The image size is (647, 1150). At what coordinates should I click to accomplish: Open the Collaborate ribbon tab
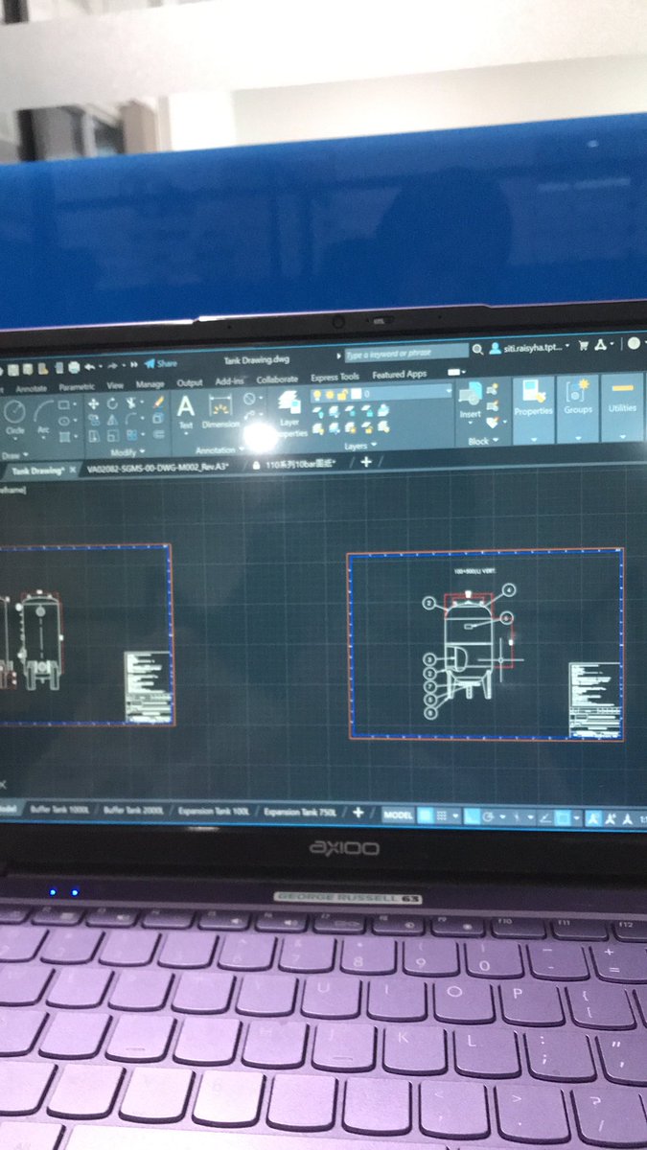pos(277,379)
